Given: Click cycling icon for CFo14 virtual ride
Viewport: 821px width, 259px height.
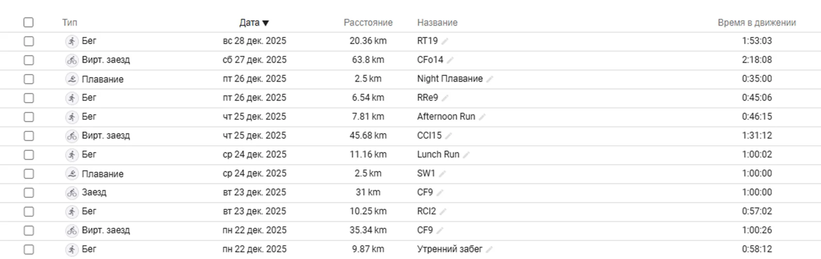Looking at the screenshot, I should click(x=72, y=60).
